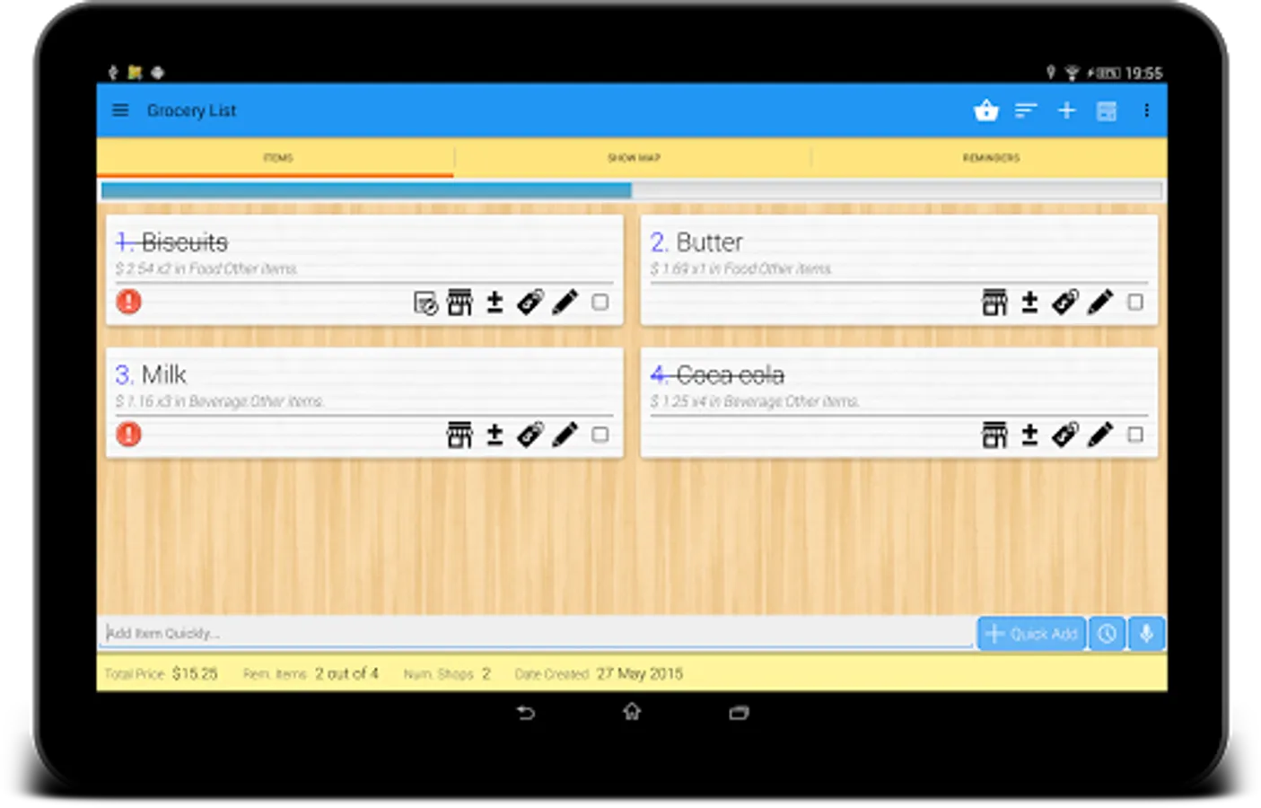Open the shop icon on Milk card

(x=460, y=435)
